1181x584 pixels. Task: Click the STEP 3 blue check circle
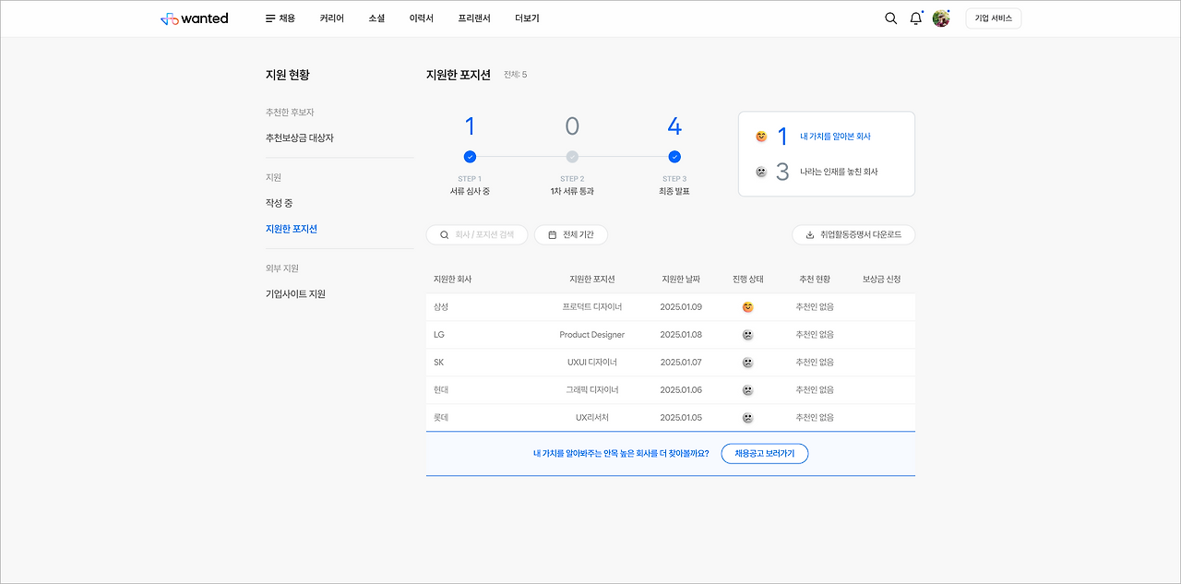click(x=674, y=157)
